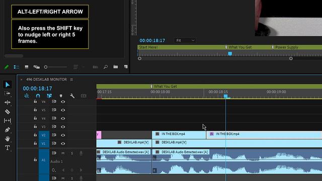Select the Ripple Edit tool
Screen dimensions: 322x181
8,103
